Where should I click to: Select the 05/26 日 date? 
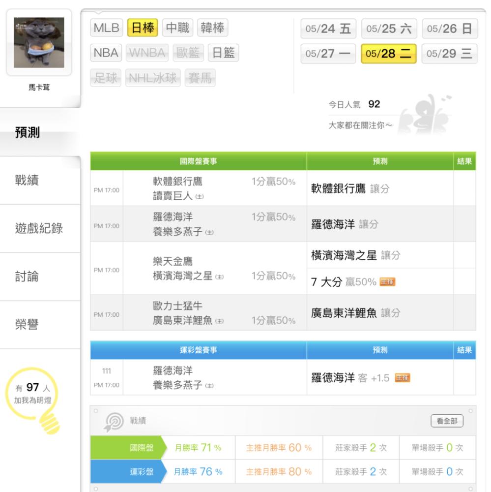pyautogui.click(x=449, y=29)
